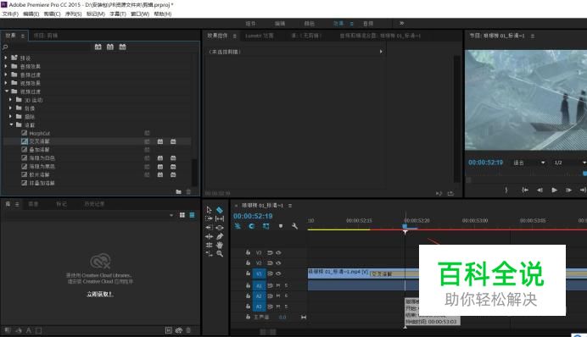Click the export icon at Effect Controls bottom right
Screen dimensions: 587x337
click(450, 193)
